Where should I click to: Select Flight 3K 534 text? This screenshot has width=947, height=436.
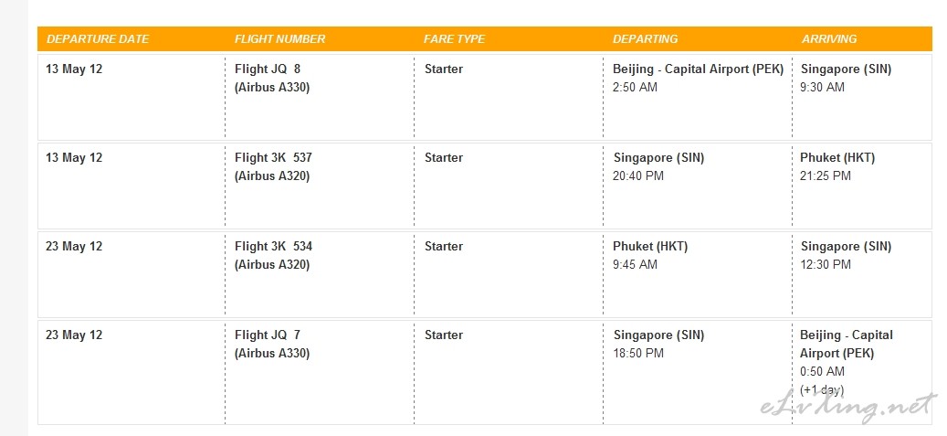pos(274,246)
